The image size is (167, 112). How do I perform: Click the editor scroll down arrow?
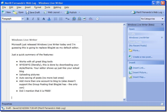124,100
